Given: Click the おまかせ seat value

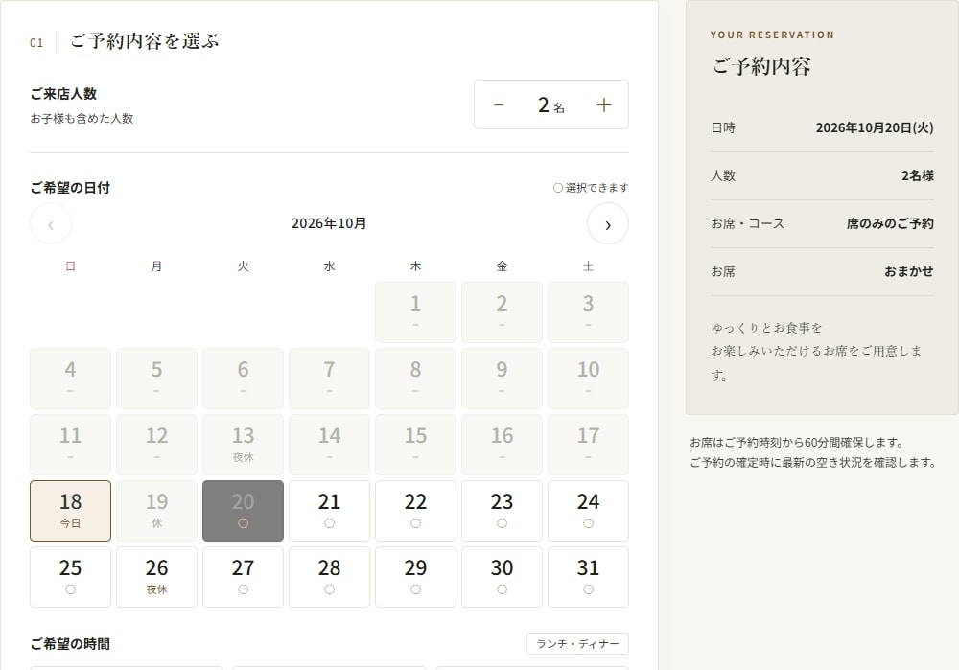Looking at the screenshot, I should click(x=909, y=271).
